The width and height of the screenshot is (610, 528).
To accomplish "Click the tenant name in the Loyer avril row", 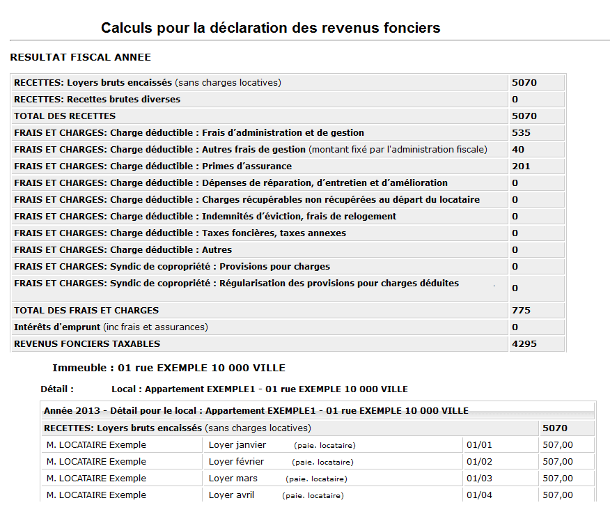I will 96,495.
